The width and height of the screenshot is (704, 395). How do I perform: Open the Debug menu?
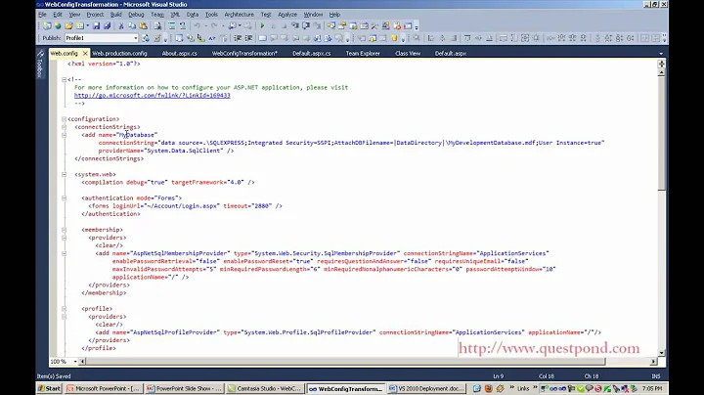coord(136,15)
